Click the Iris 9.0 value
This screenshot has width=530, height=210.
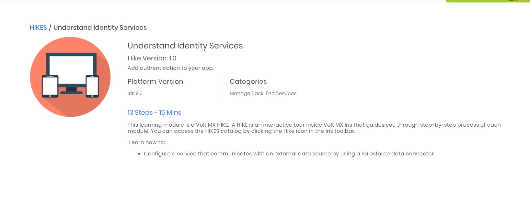[135, 93]
